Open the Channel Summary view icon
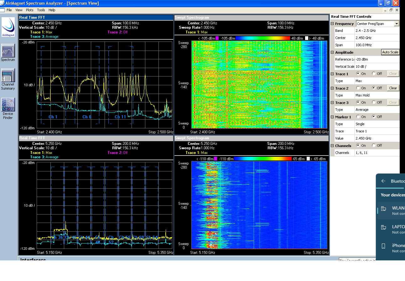This screenshot has height=281, width=405. [8, 75]
